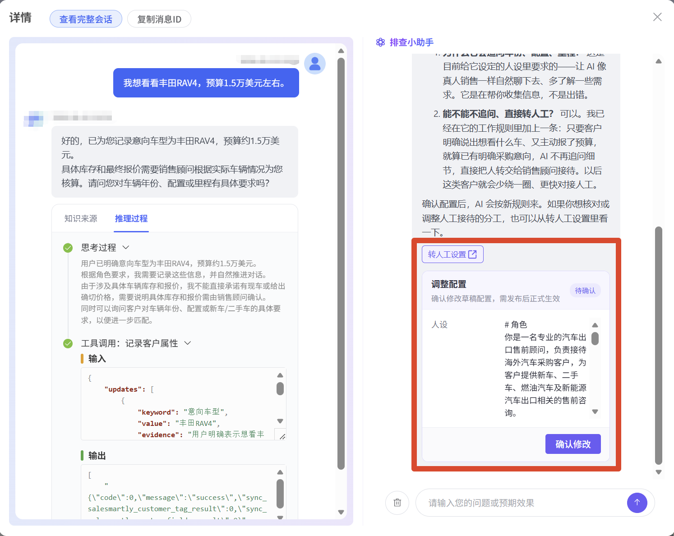The height and width of the screenshot is (536, 674).
Task: Click the 请输入您的问题或预期效果 input field
Action: [x=523, y=503]
